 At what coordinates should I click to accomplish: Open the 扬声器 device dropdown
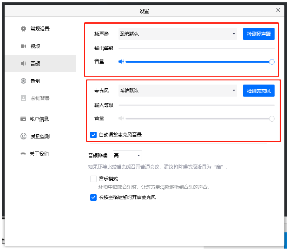tap(178, 34)
